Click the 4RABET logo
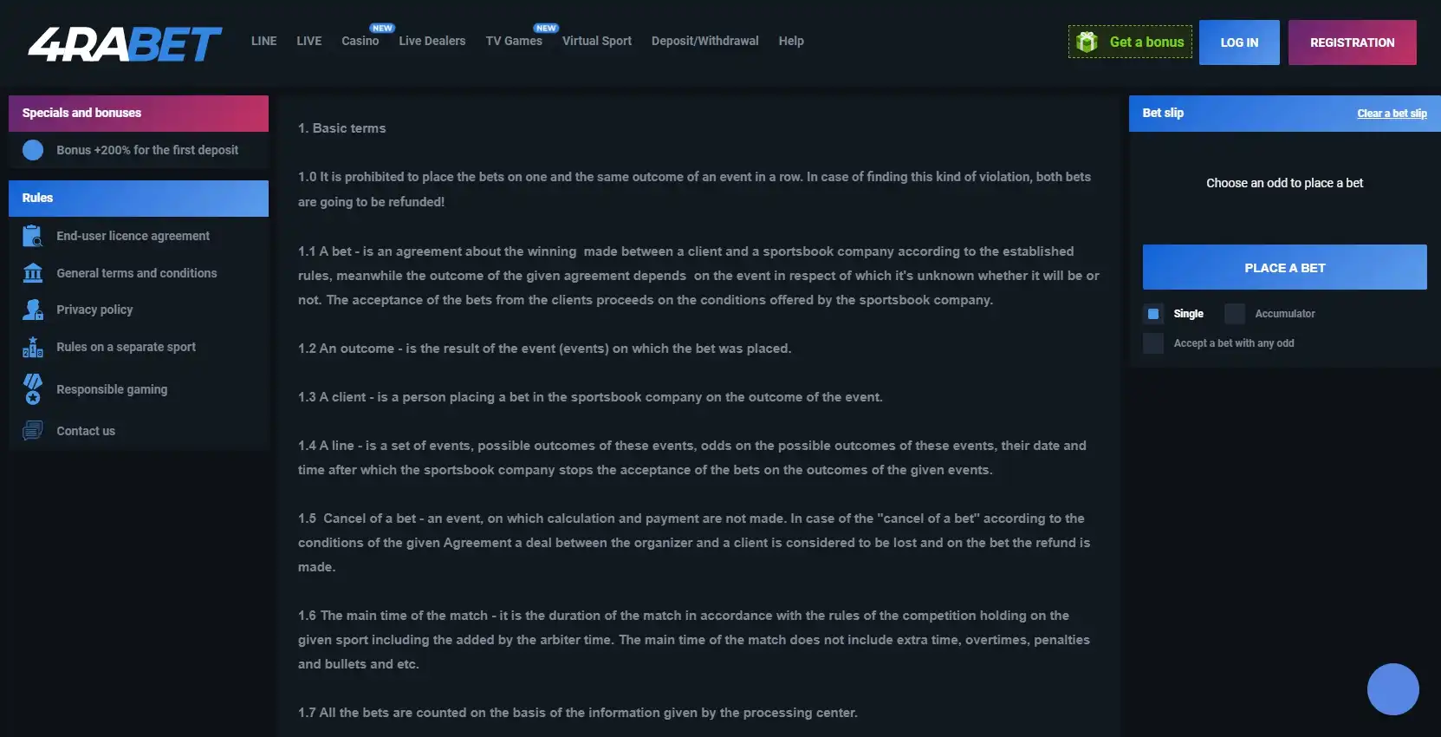The image size is (1441, 737). pyautogui.click(x=125, y=43)
